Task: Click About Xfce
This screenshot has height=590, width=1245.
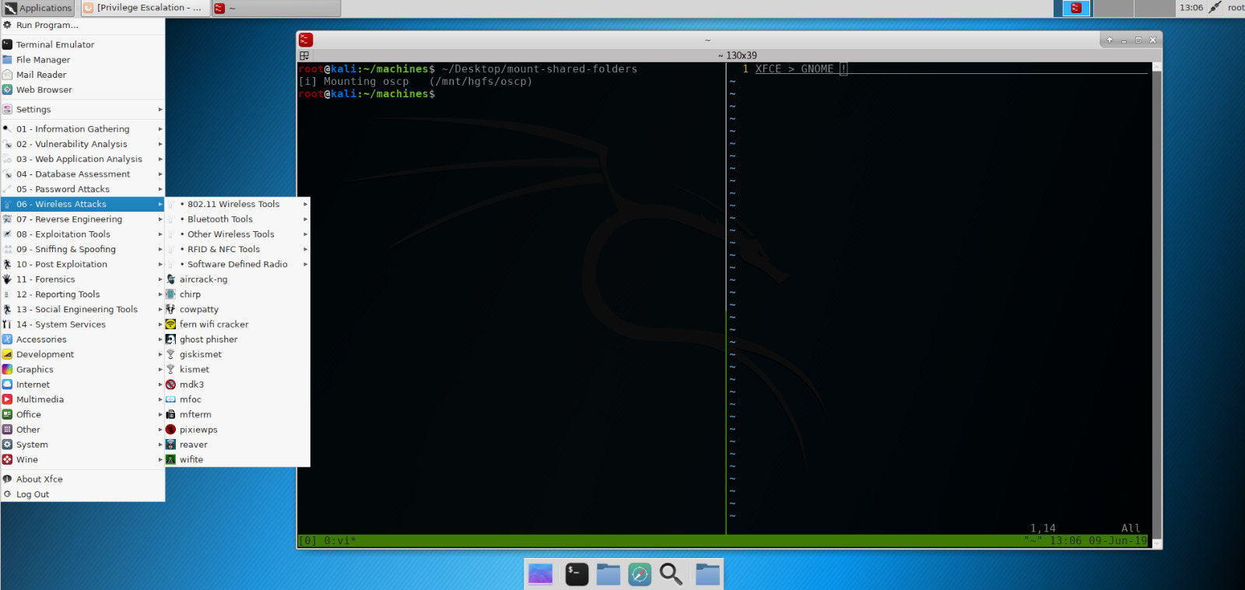Action: tap(82, 479)
